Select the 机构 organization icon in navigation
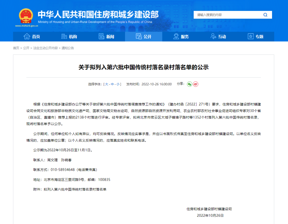Viewport: 288px width, 224px height. point(64,37)
